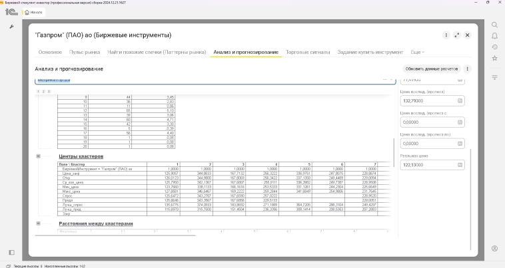Open the history clock icon

click(494, 47)
